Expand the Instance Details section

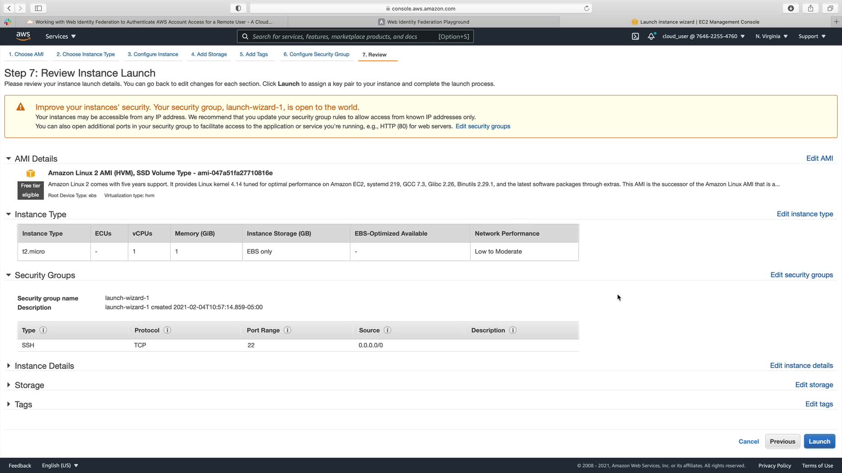pyautogui.click(x=8, y=366)
